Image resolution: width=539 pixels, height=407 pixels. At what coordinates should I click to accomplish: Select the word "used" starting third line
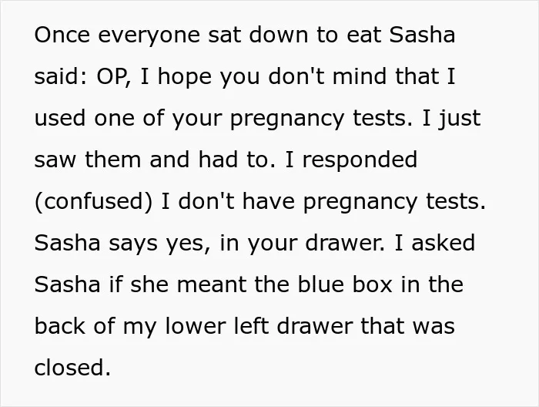60,118
